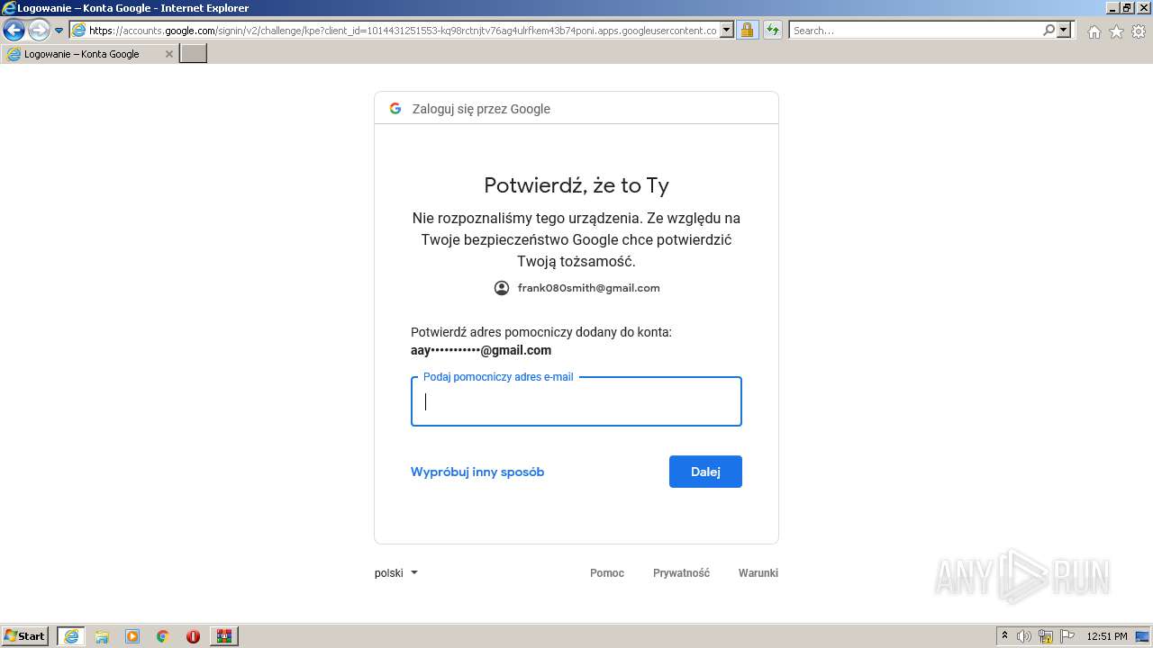Restore down the Internet Explorer window

1126,7
